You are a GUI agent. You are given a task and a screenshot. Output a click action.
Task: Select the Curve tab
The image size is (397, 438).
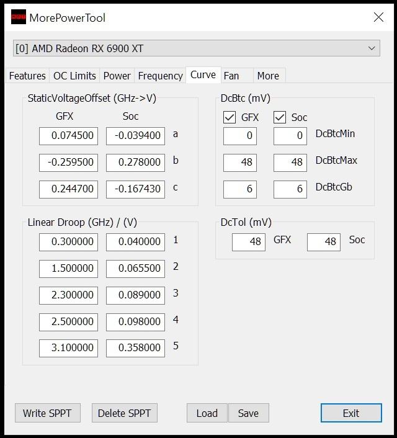point(203,75)
